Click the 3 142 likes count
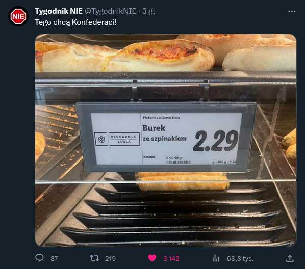The height and width of the screenshot is (269, 305). (171, 258)
